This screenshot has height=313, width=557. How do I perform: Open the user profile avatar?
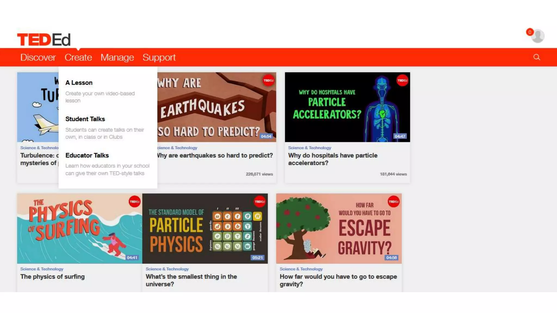tap(538, 36)
